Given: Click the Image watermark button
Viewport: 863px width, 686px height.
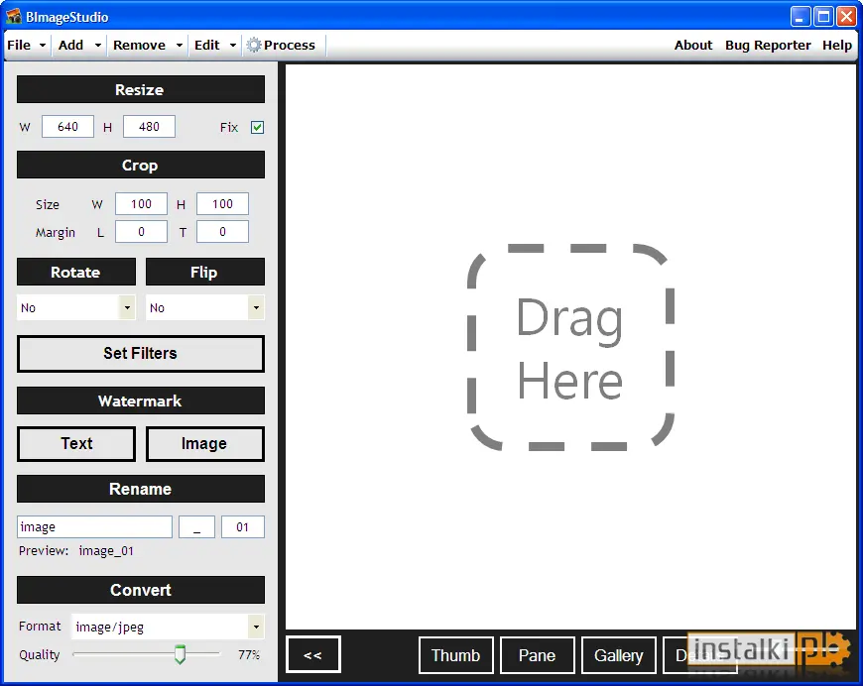Looking at the screenshot, I should [x=204, y=443].
